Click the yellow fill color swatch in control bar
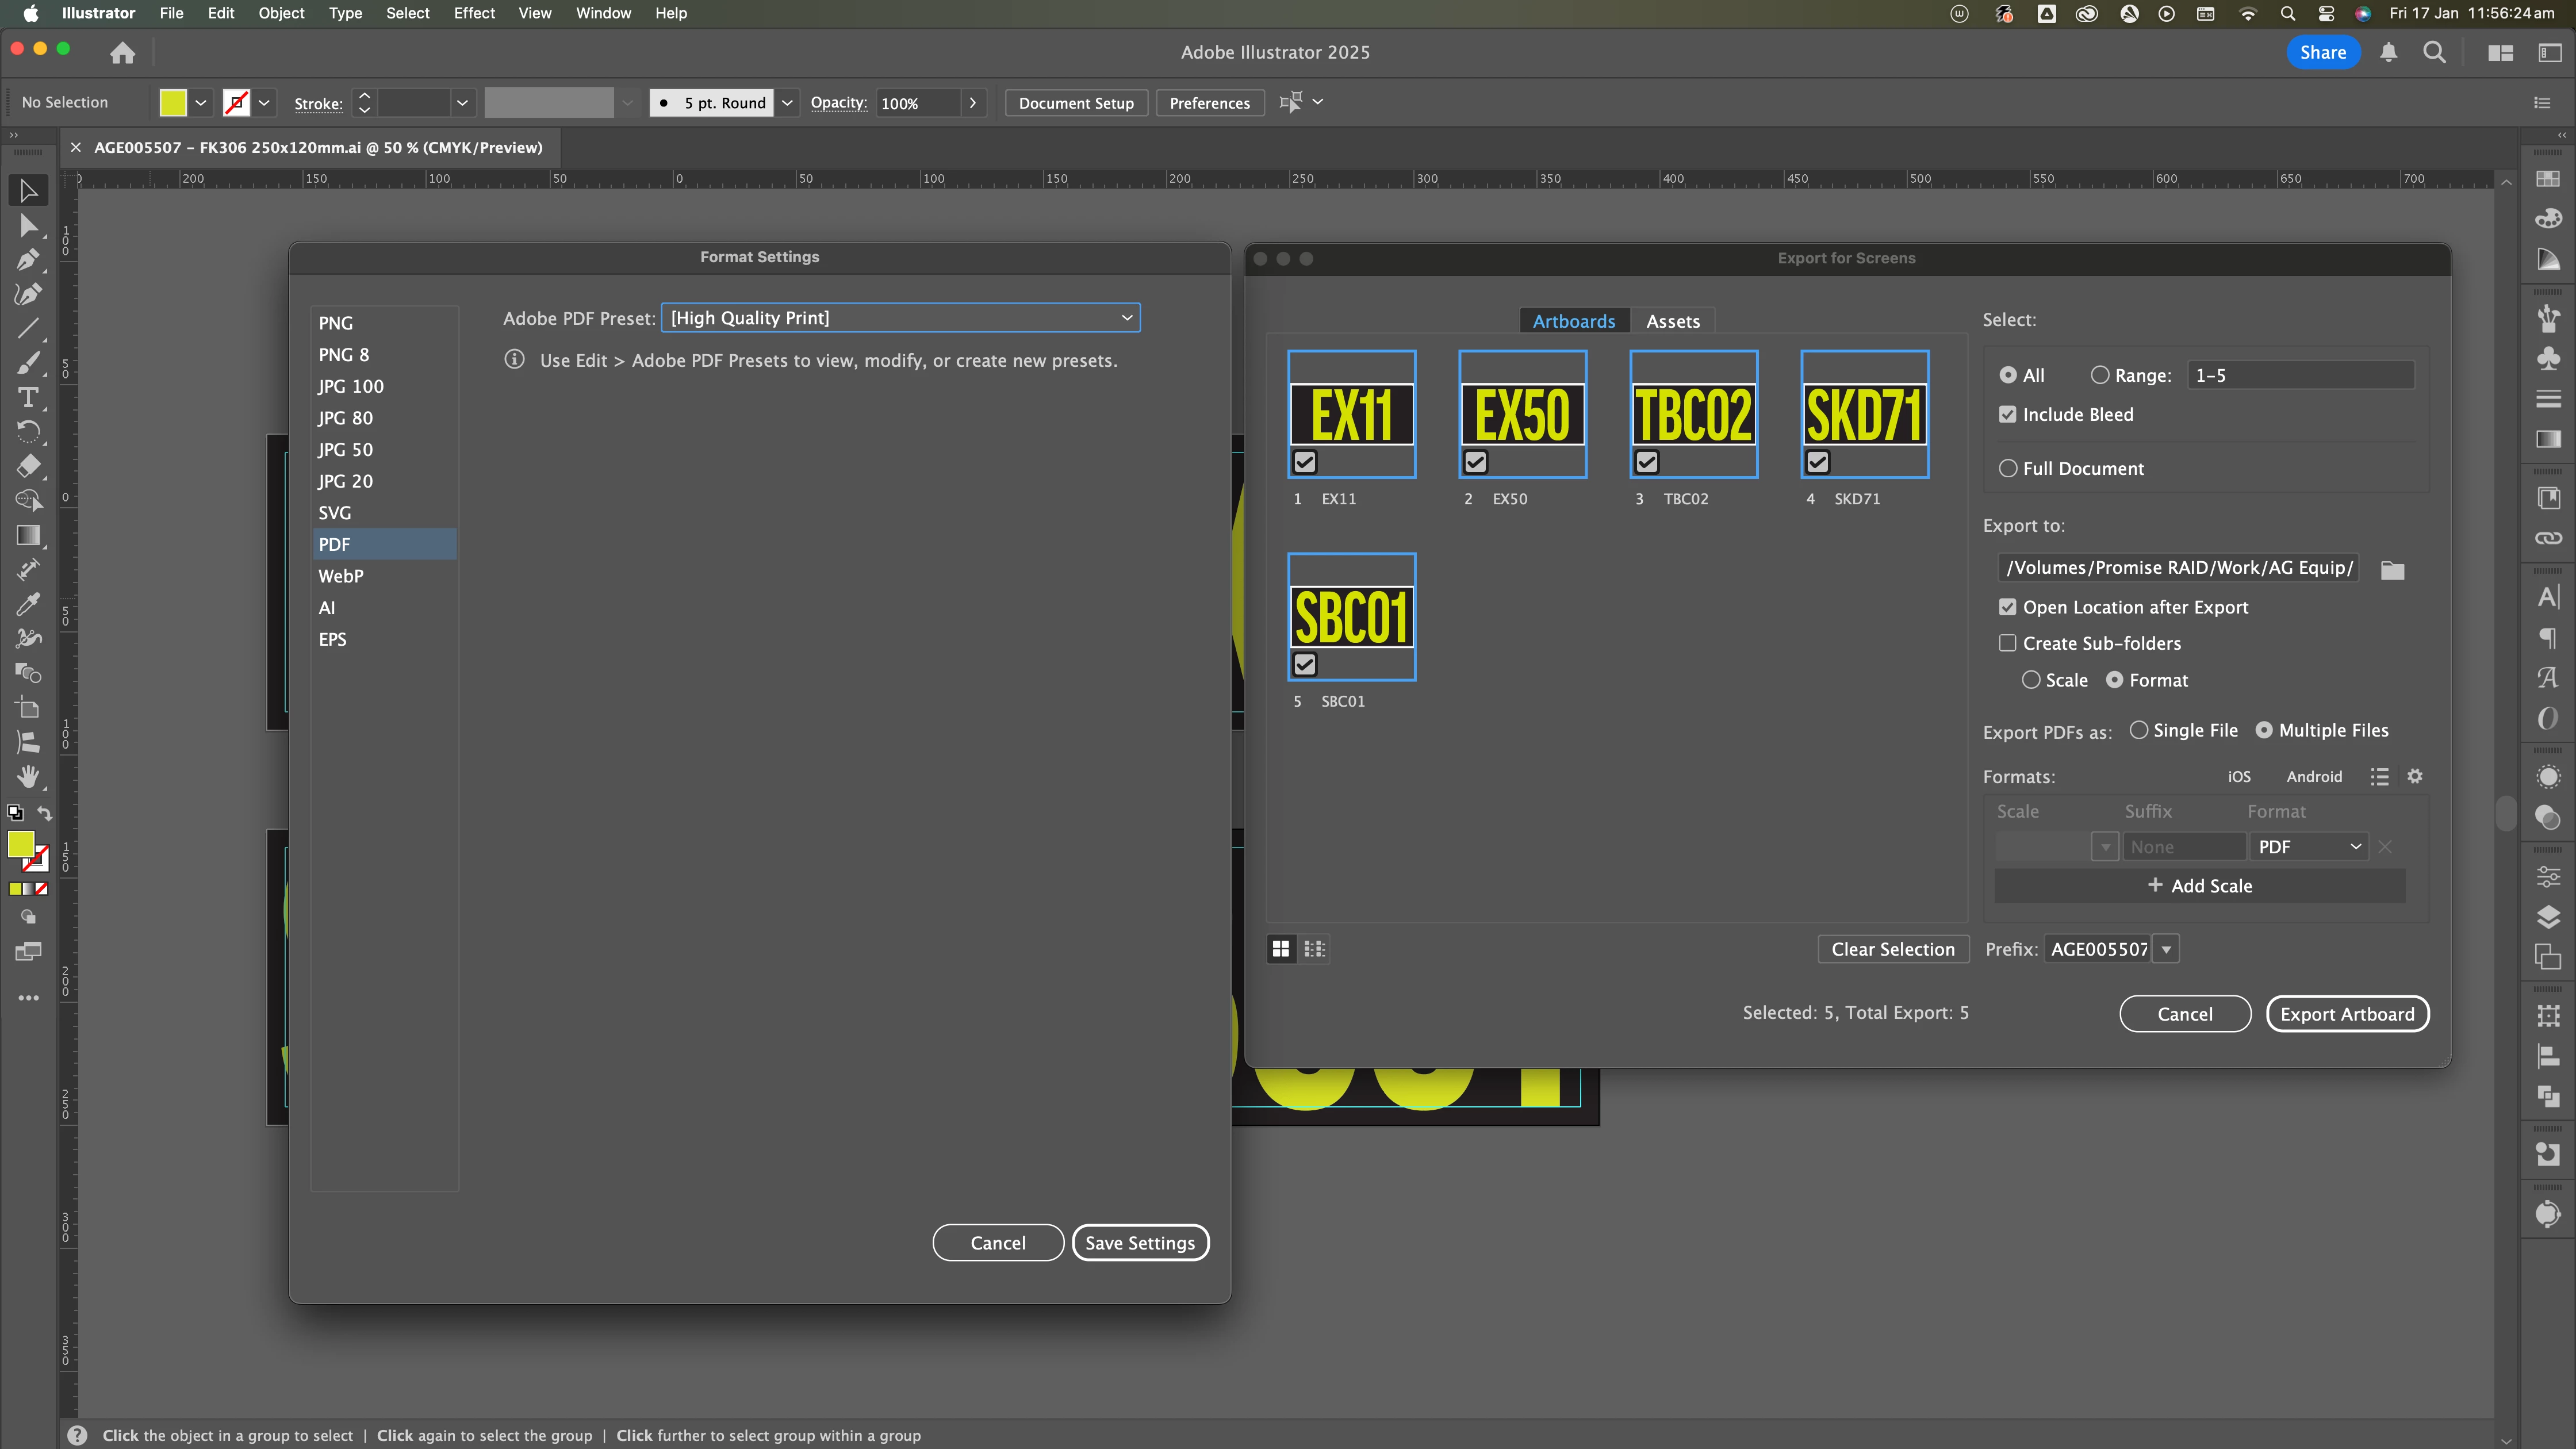The height and width of the screenshot is (1449, 2576). click(173, 102)
